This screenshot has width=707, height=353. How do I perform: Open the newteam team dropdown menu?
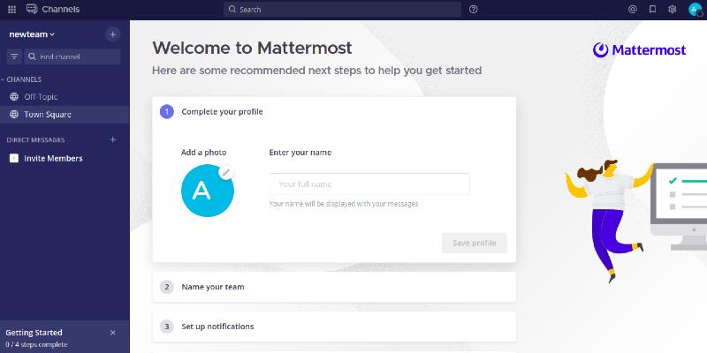click(32, 34)
